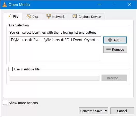Viewport: 137px width, 117px height.
Task: Click the Cancel button
Action: pos(122,111)
